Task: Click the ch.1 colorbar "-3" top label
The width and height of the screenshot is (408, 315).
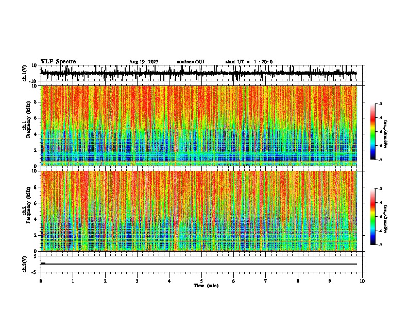Action: [380, 103]
